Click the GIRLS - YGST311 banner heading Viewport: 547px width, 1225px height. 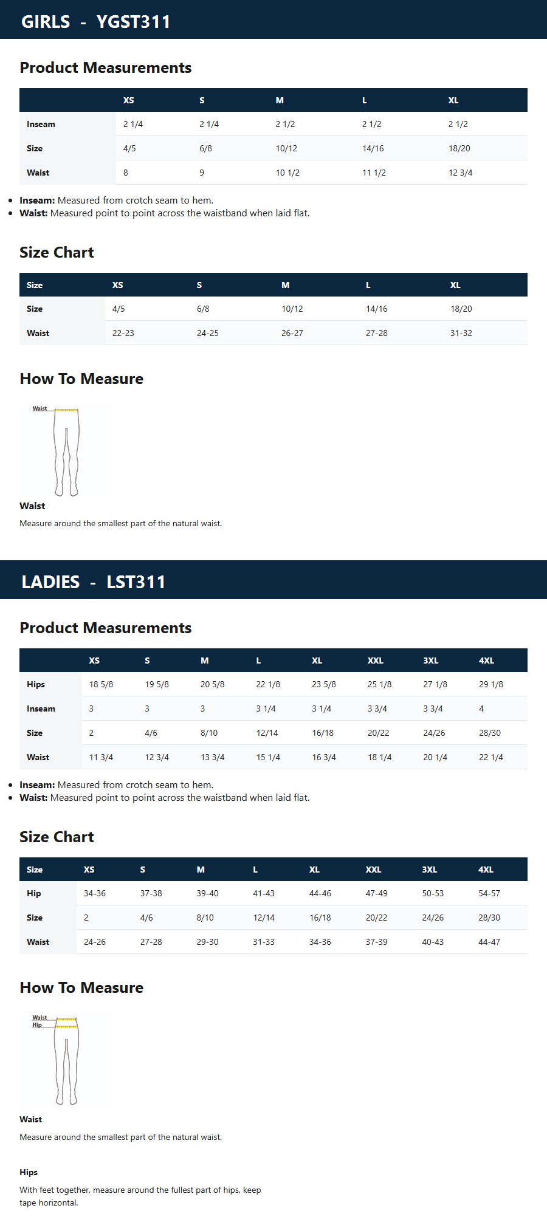point(95,22)
